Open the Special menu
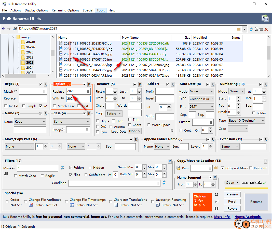This screenshot has width=272, height=229. (x=88, y=10)
